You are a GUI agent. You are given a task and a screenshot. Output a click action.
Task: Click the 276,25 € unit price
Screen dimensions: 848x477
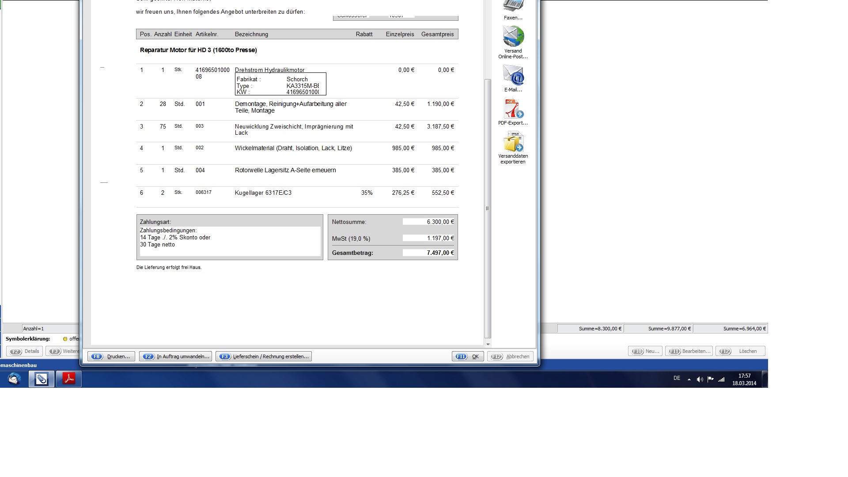pos(403,193)
